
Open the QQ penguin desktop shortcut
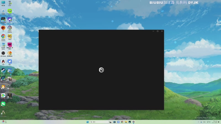tap(3, 63)
